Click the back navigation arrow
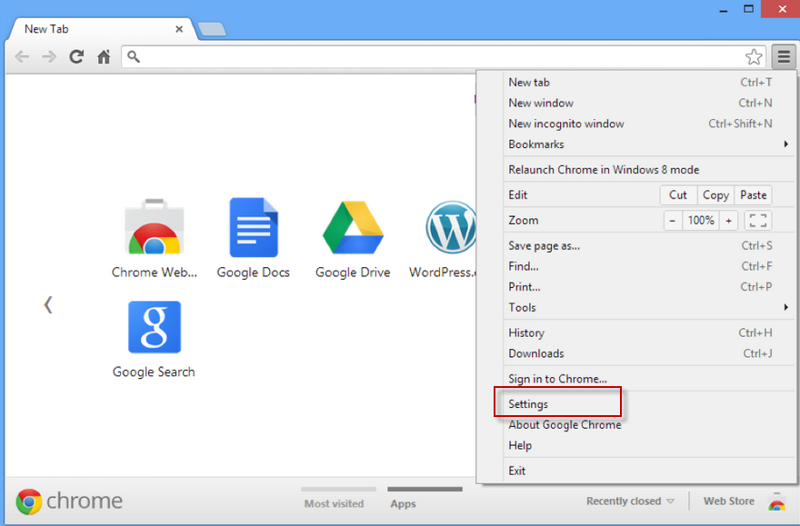The image size is (800, 526). [22, 56]
